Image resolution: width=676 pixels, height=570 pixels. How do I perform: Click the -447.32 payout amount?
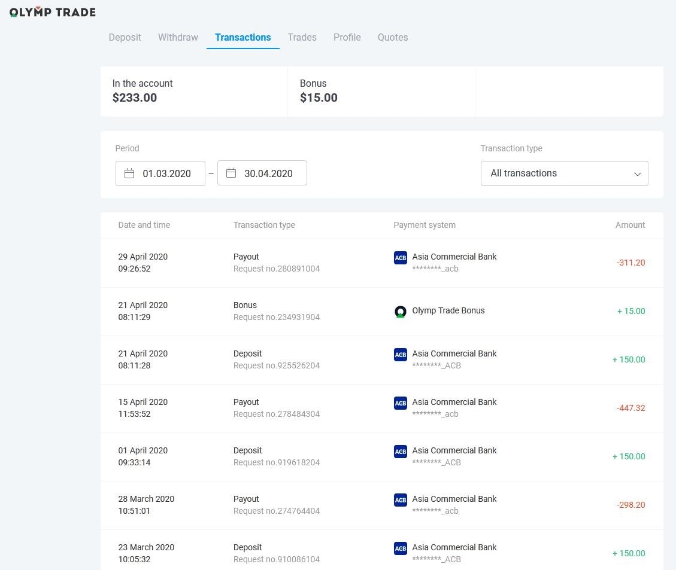(x=630, y=408)
